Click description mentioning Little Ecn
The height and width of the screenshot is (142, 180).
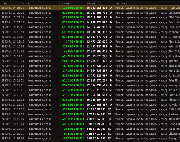pos(148,27)
